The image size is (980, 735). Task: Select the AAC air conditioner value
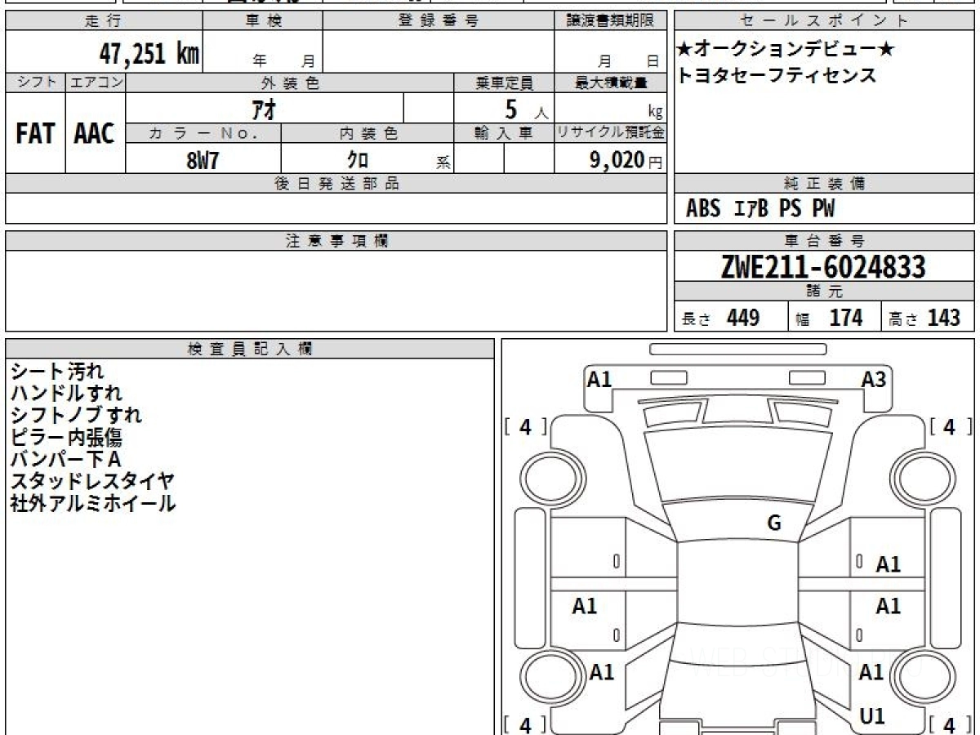(95, 134)
